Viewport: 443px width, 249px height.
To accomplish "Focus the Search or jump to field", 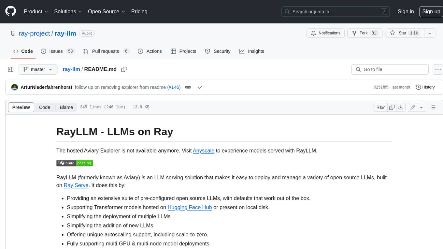I will pyautogui.click(x=336, y=12).
